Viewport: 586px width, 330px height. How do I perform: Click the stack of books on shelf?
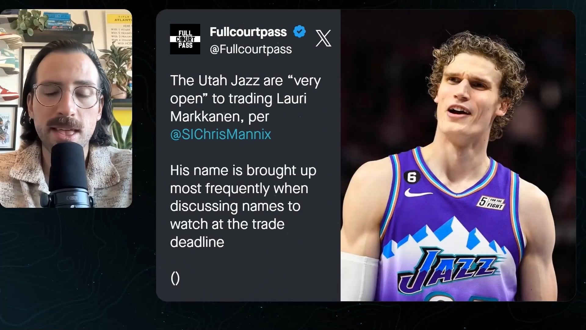coord(59,21)
